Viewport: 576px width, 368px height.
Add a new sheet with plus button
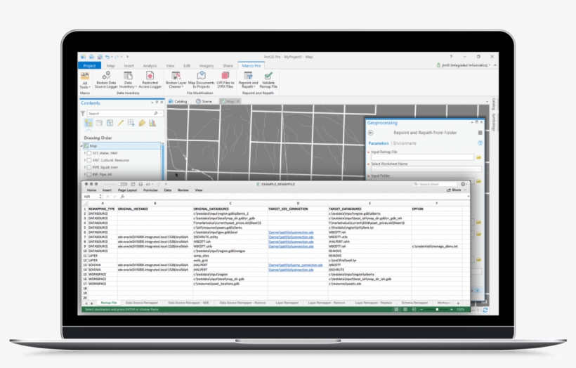point(458,303)
